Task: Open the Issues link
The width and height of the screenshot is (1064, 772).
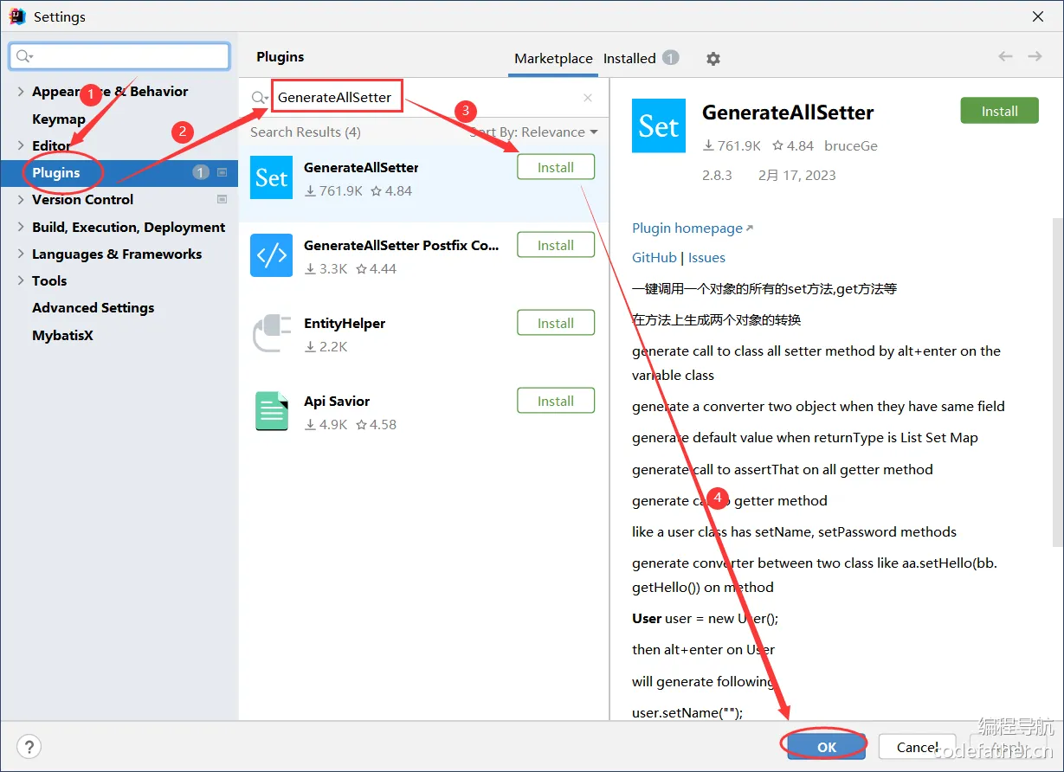Action: pyautogui.click(x=706, y=257)
